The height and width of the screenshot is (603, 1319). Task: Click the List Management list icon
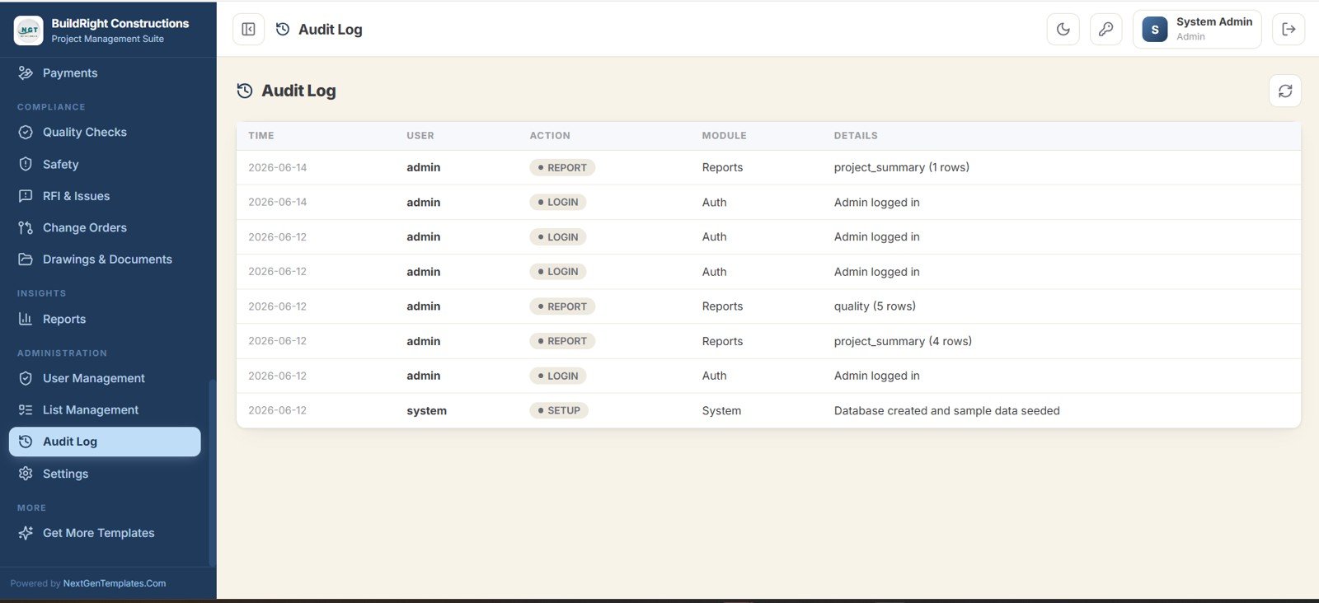coord(26,409)
